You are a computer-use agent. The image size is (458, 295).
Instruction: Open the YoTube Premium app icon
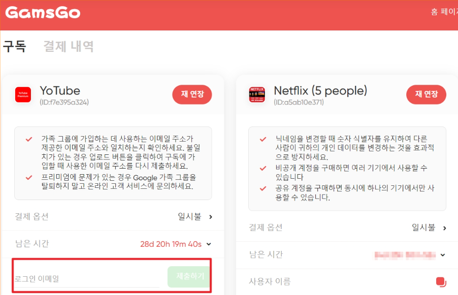coord(23,94)
